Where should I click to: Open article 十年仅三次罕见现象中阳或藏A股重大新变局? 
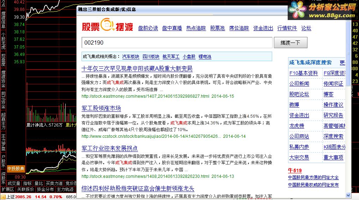tap(137, 69)
